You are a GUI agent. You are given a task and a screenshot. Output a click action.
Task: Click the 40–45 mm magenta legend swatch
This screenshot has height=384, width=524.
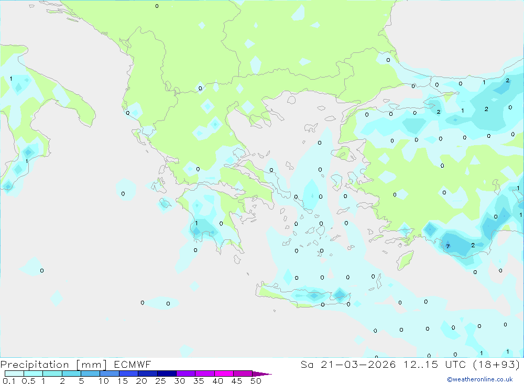point(224,374)
